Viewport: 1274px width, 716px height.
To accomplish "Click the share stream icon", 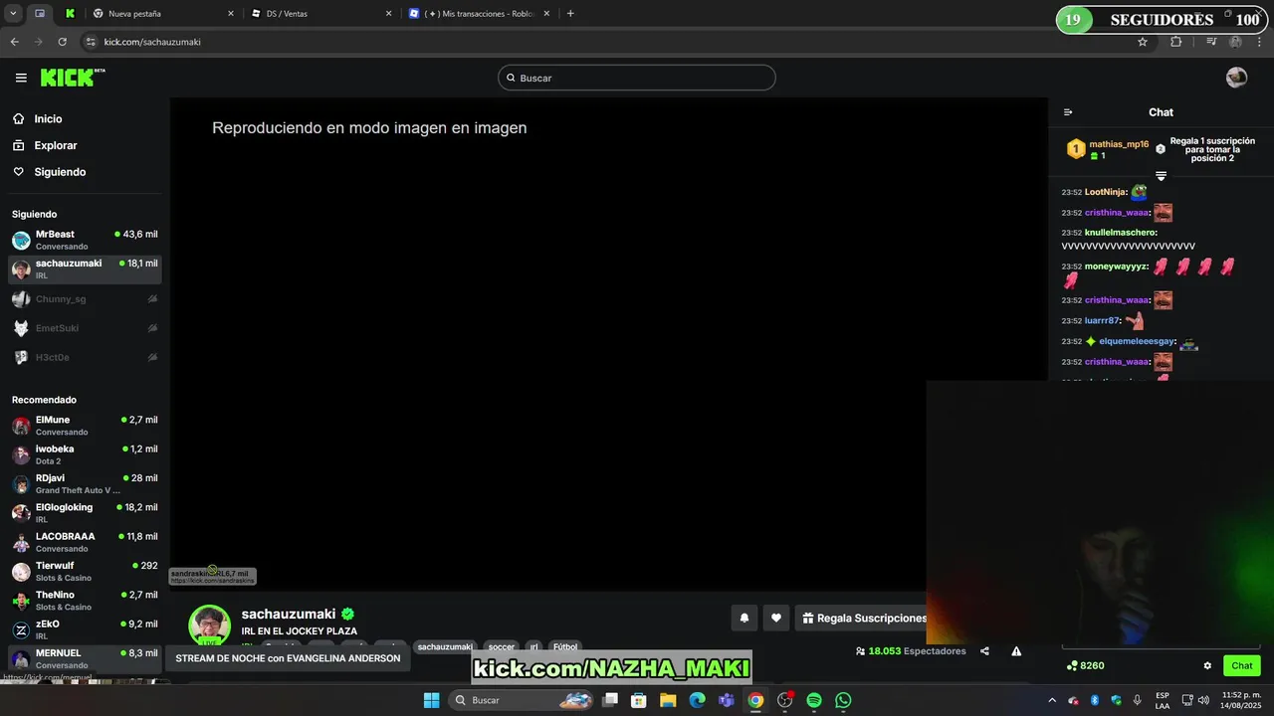I will coord(984,651).
